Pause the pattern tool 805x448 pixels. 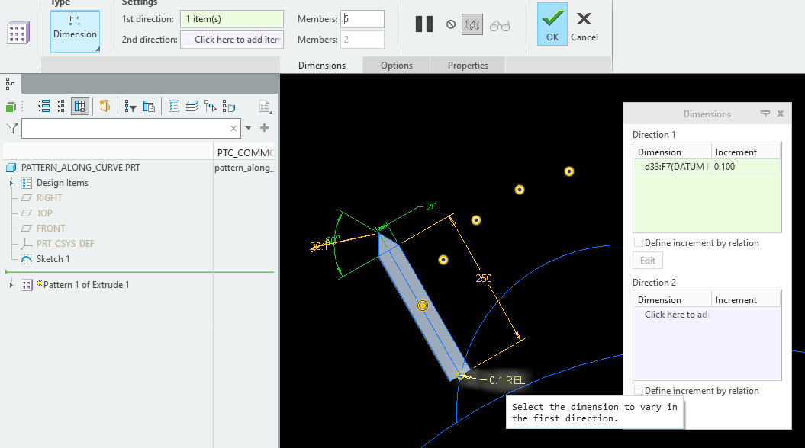(x=424, y=24)
